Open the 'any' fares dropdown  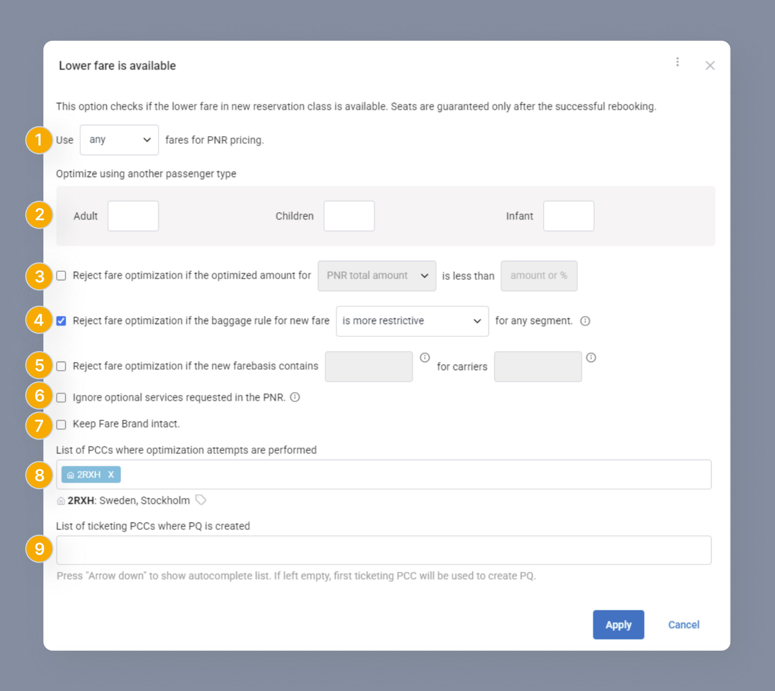(119, 140)
